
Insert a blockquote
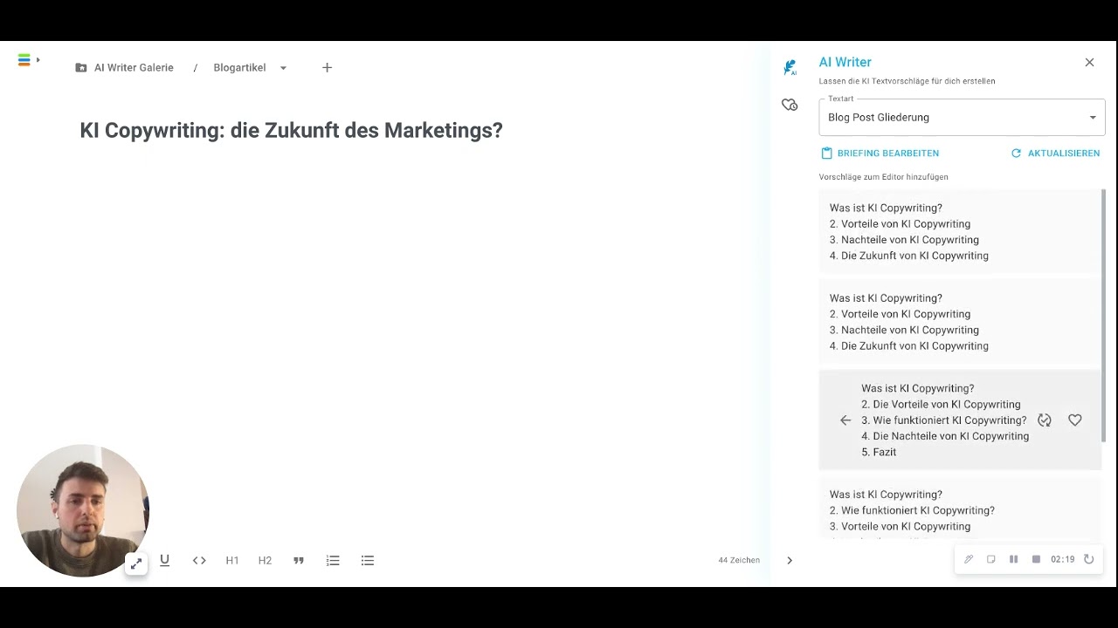point(299,560)
